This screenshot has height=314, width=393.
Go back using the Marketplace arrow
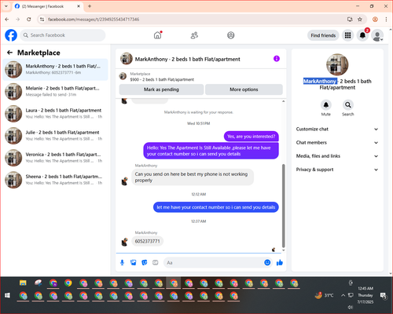(x=9, y=53)
